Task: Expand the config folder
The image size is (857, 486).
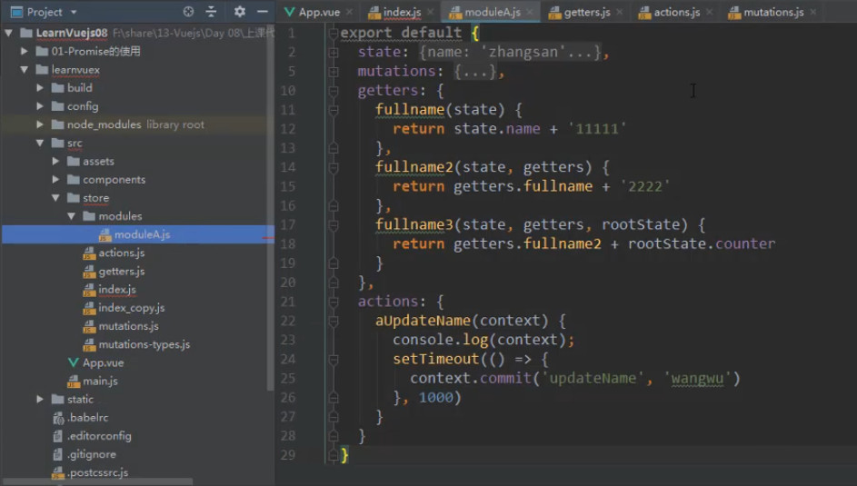Action: [x=40, y=106]
